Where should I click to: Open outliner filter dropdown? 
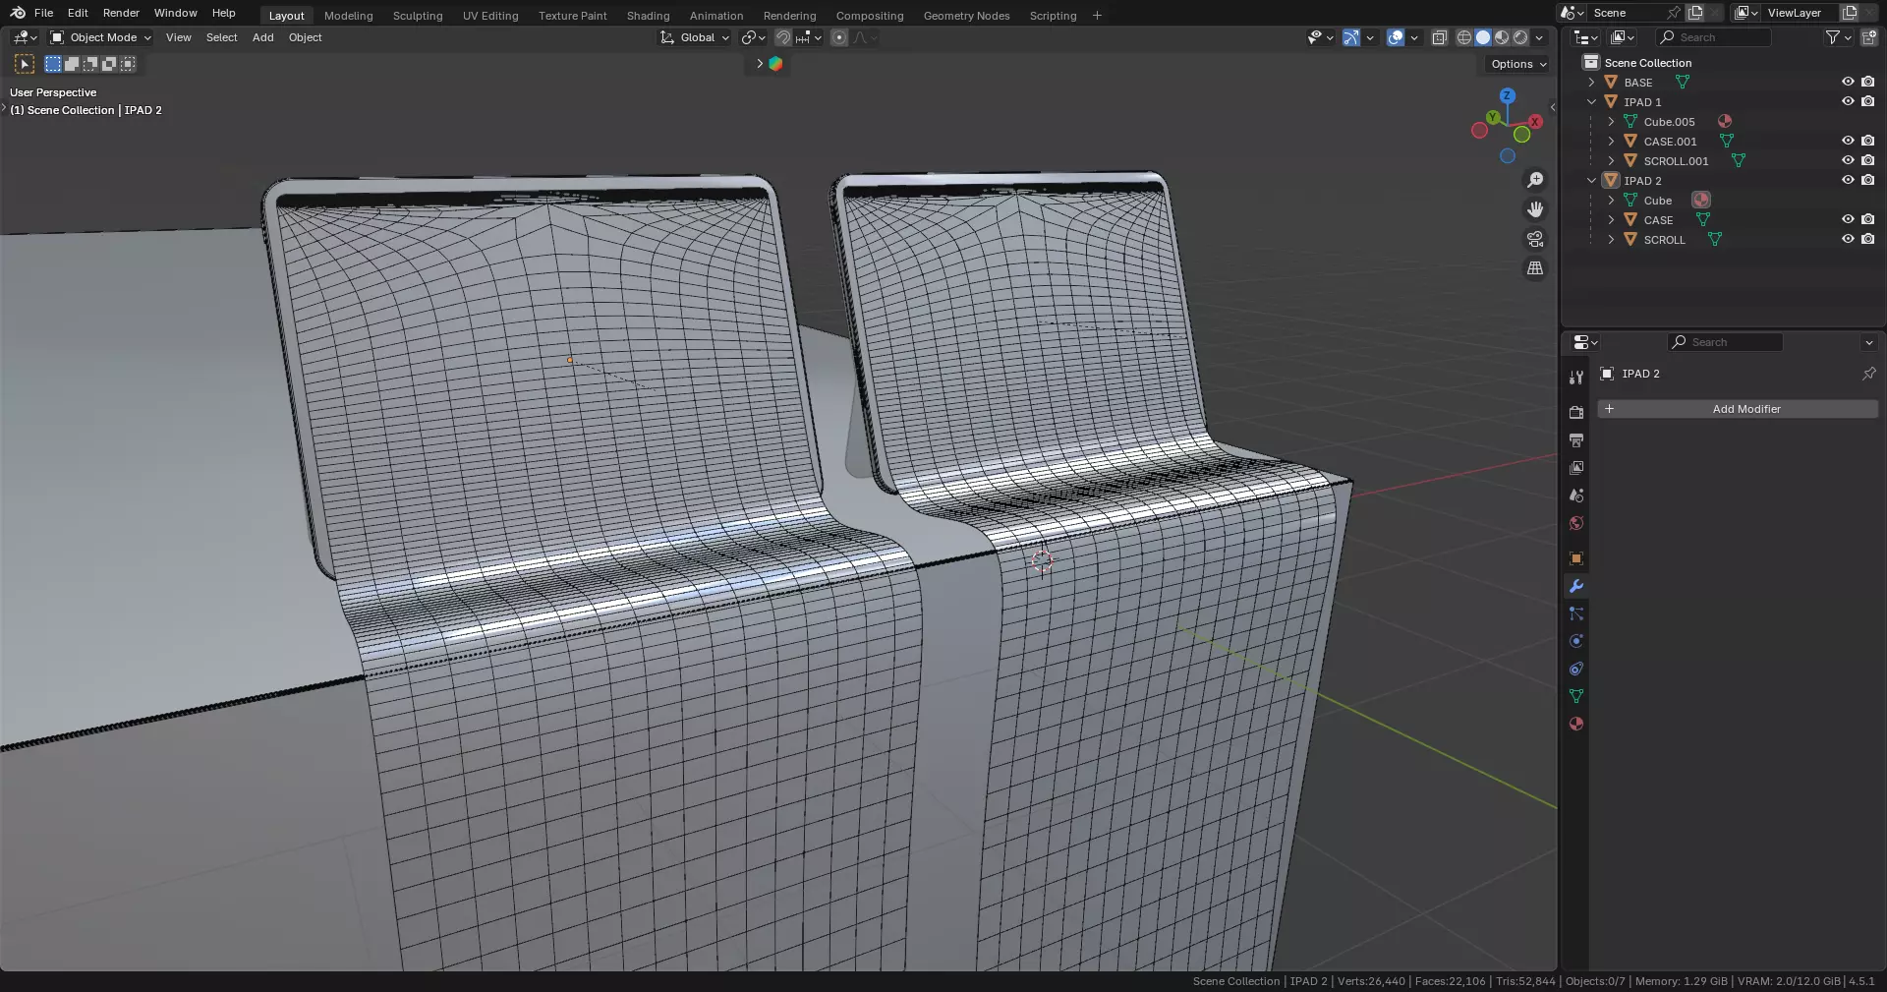[1838, 37]
